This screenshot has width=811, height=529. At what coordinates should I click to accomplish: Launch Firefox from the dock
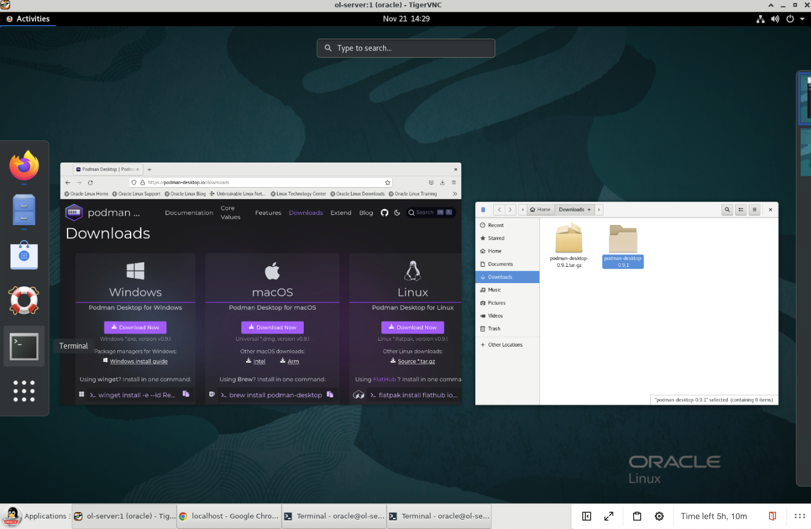(x=24, y=166)
